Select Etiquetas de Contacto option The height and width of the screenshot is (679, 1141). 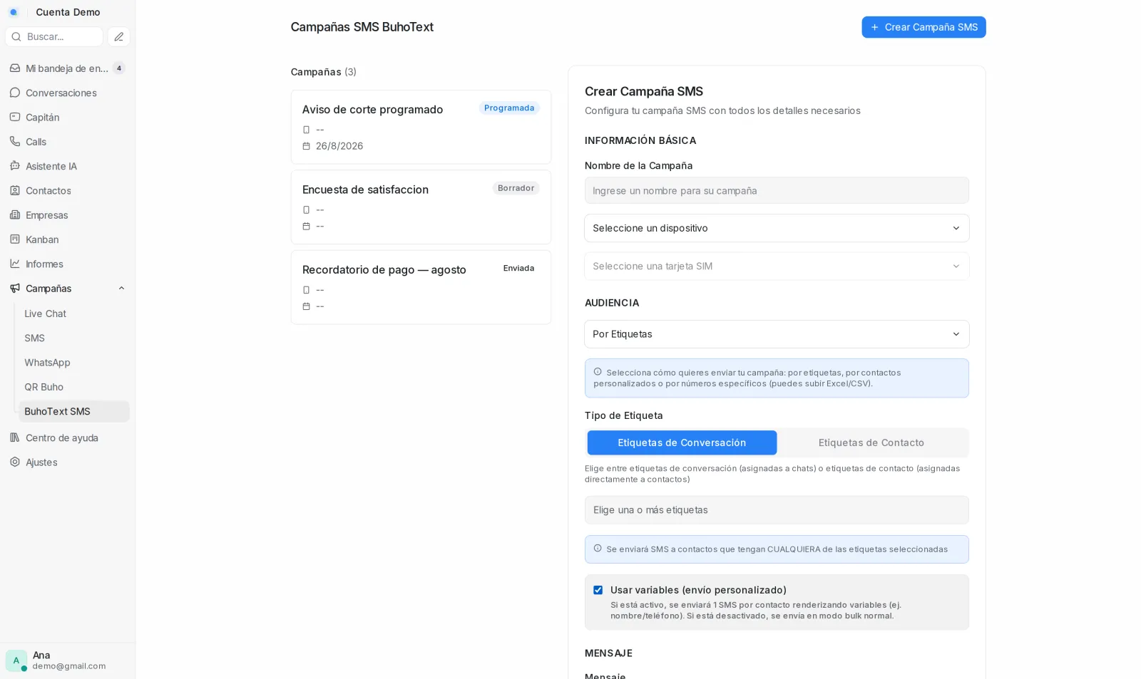point(871,442)
